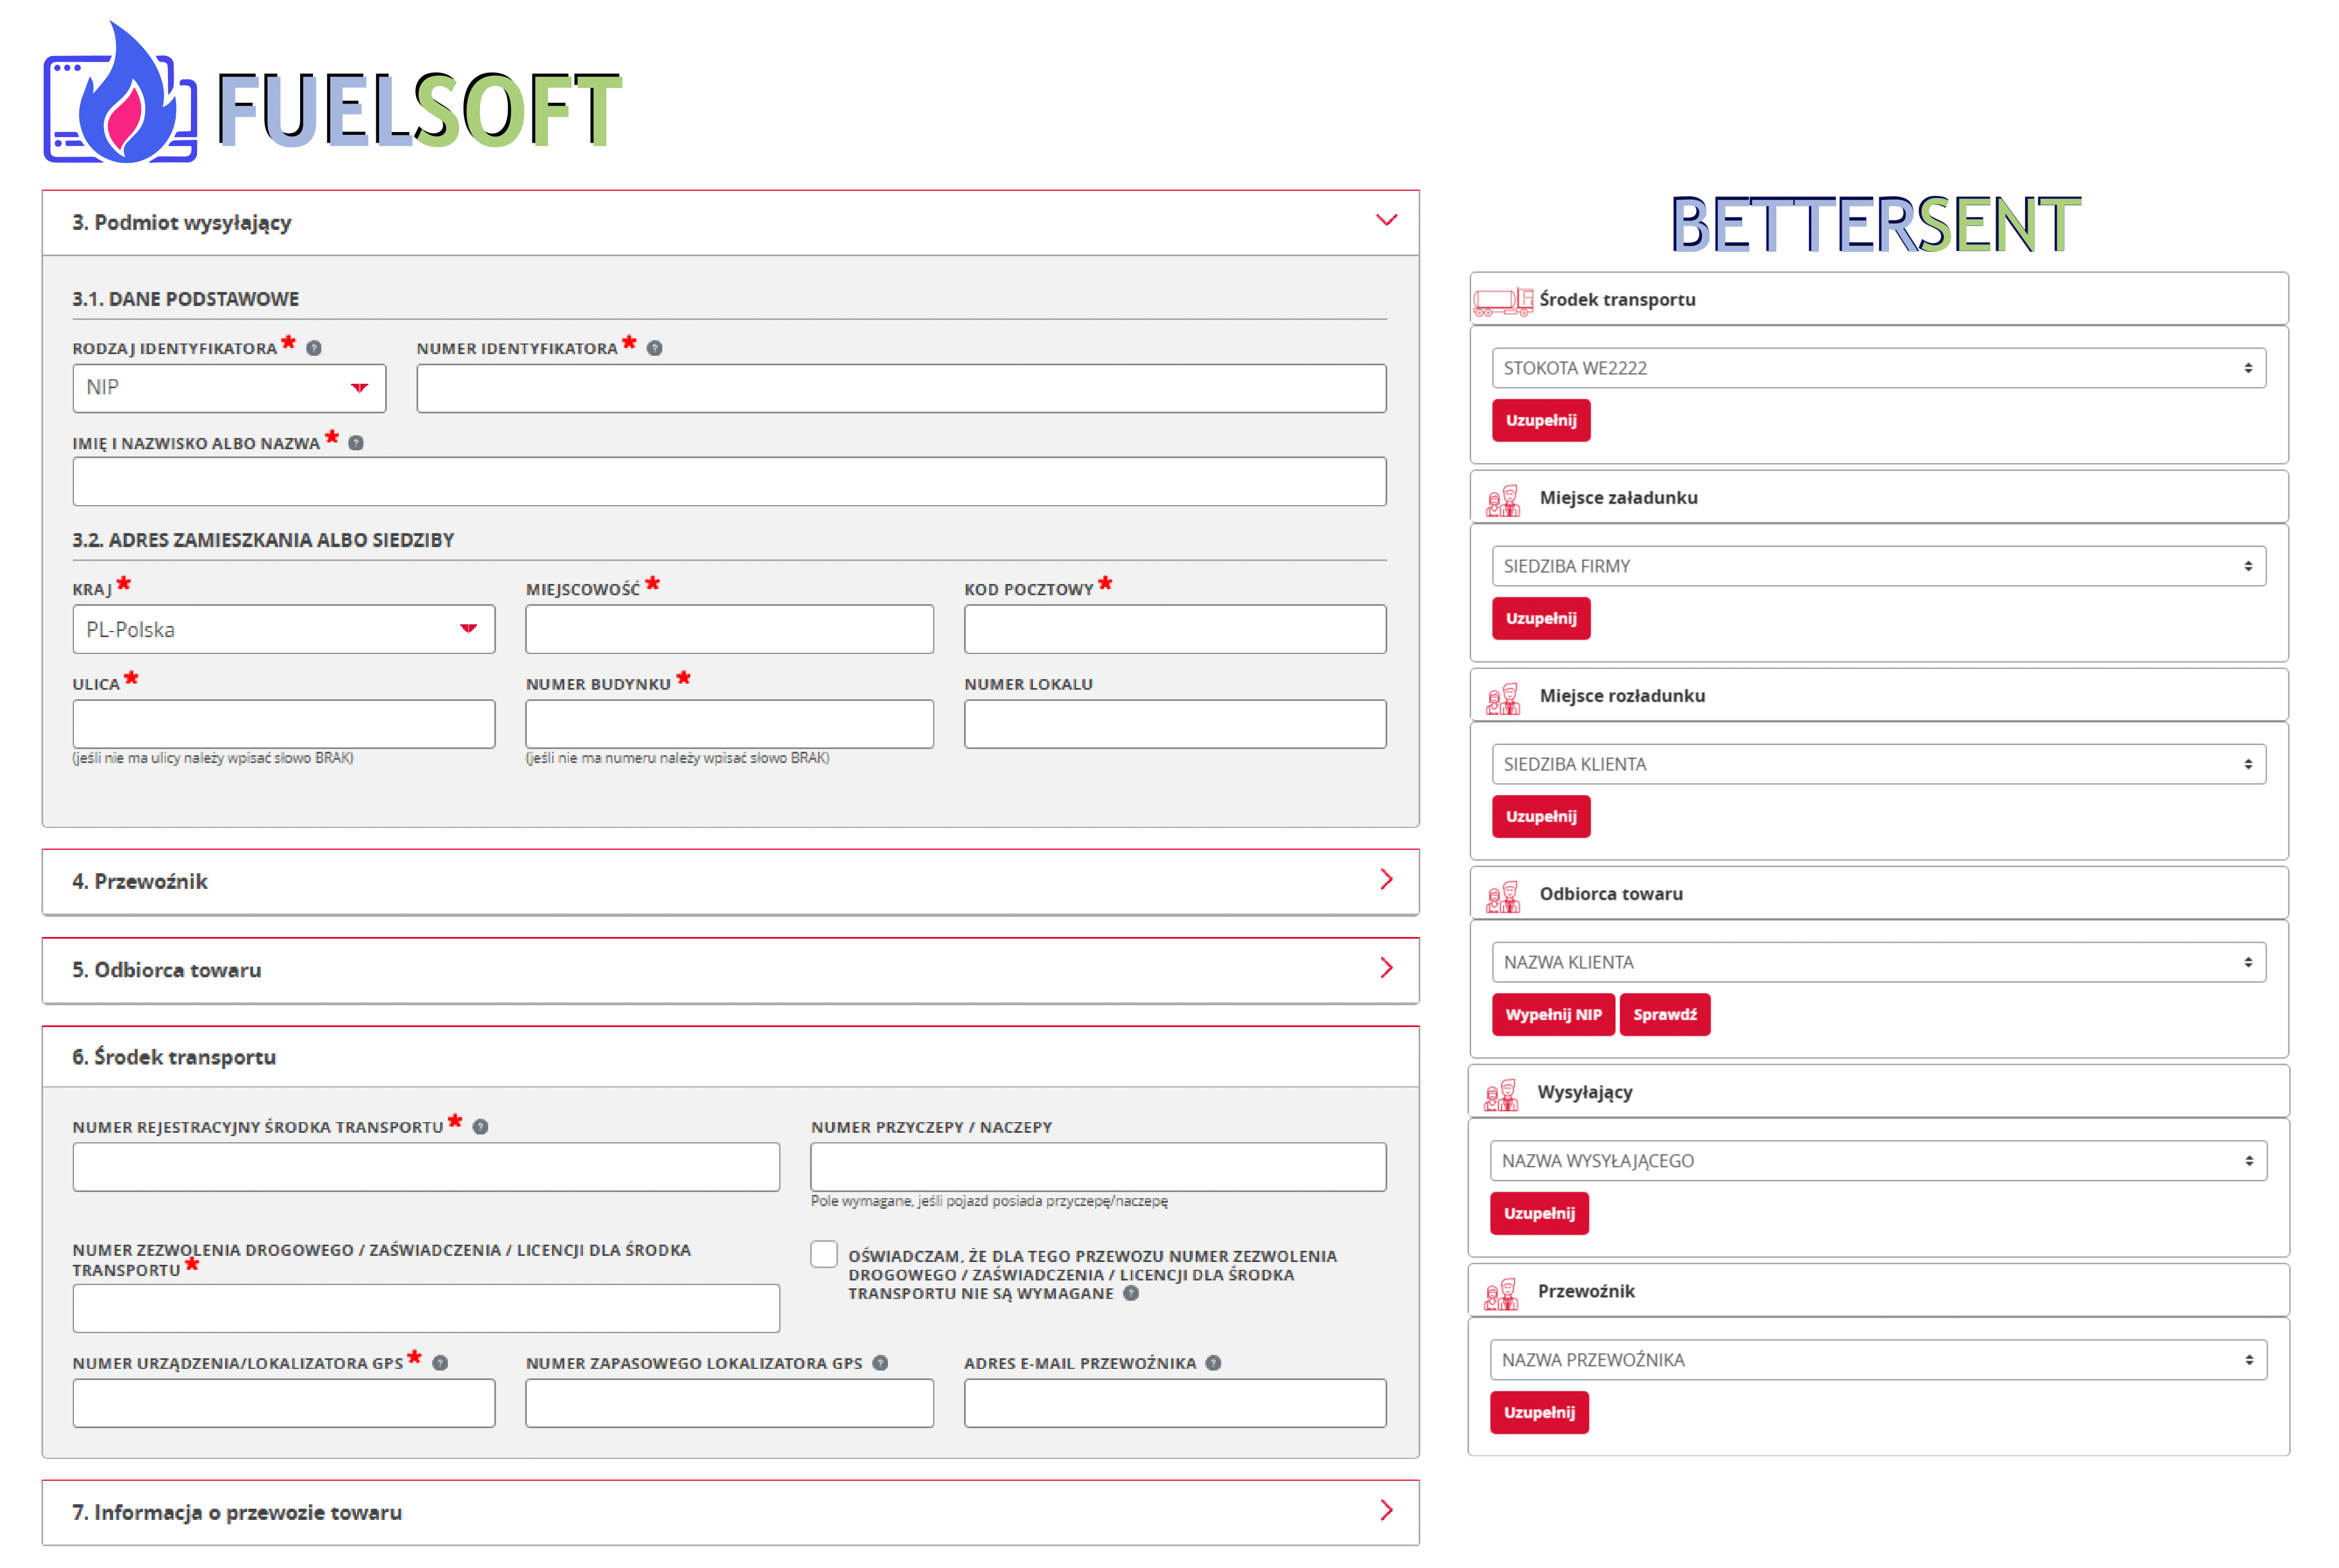Screen dimensions: 2339x1568
Task: Click help icon for Numer zapasowego lokalizatora GPS
Action: tap(880, 1363)
